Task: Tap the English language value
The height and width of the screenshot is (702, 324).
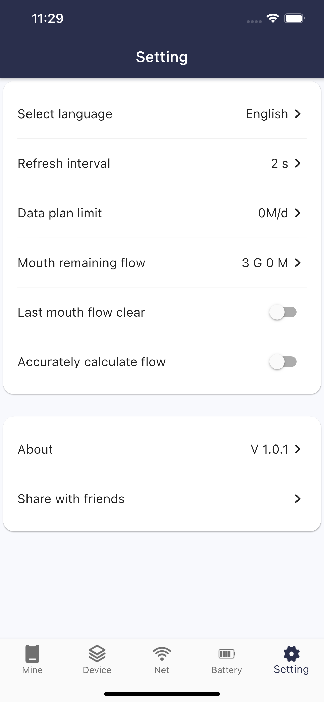Action: 267,114
